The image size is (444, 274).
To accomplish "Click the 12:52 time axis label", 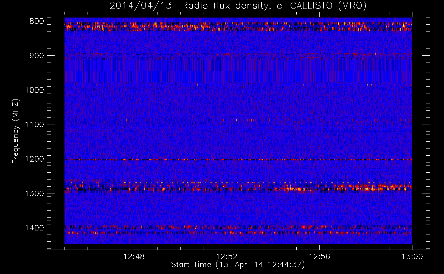I will coord(227,257).
